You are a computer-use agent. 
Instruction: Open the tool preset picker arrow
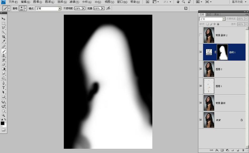(9, 8)
